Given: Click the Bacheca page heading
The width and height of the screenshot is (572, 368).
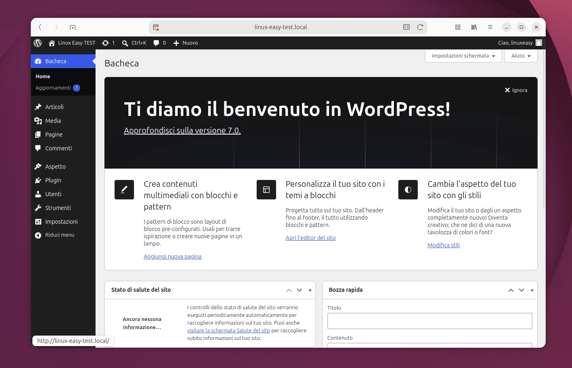Looking at the screenshot, I should (121, 63).
